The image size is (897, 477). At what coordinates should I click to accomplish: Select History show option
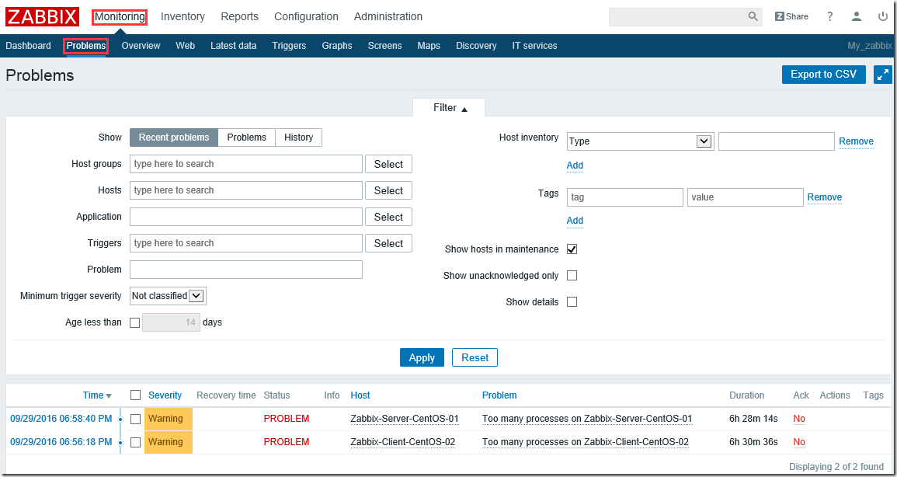coord(299,138)
